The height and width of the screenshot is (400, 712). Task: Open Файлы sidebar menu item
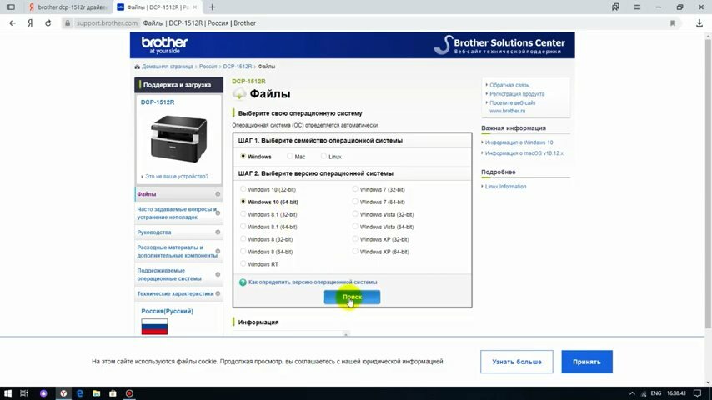[178, 194]
